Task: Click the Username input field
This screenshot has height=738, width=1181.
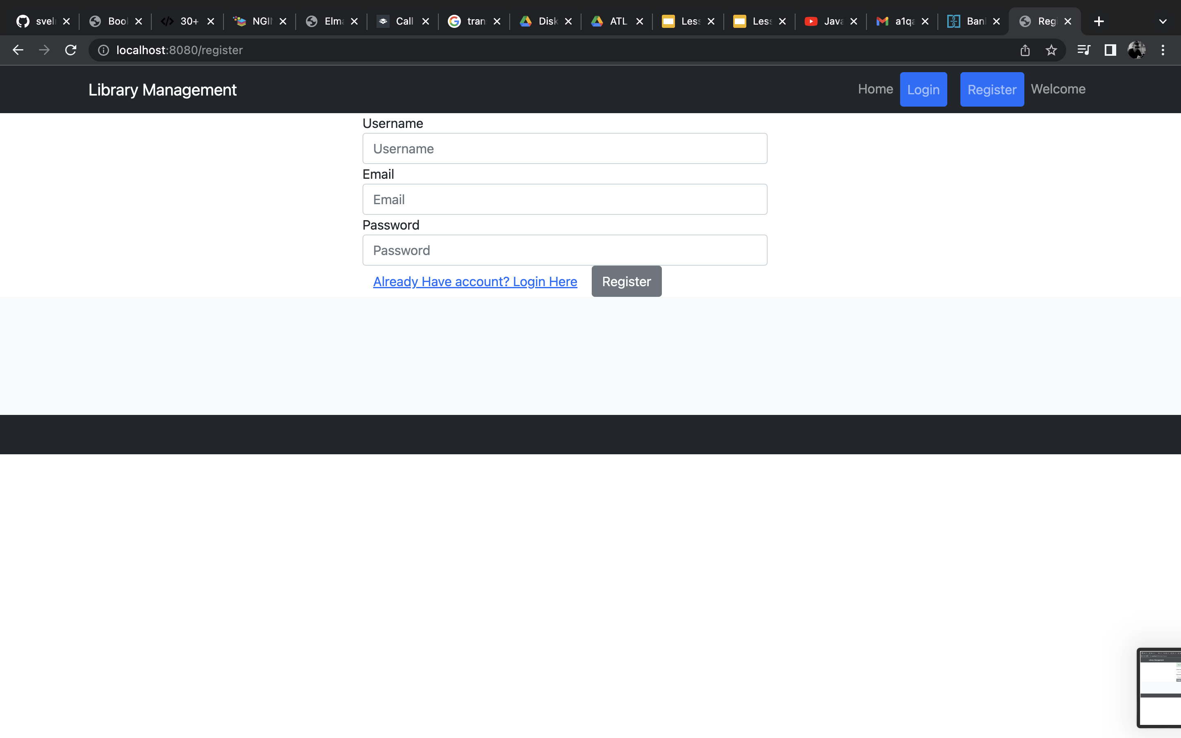Action: 564,148
